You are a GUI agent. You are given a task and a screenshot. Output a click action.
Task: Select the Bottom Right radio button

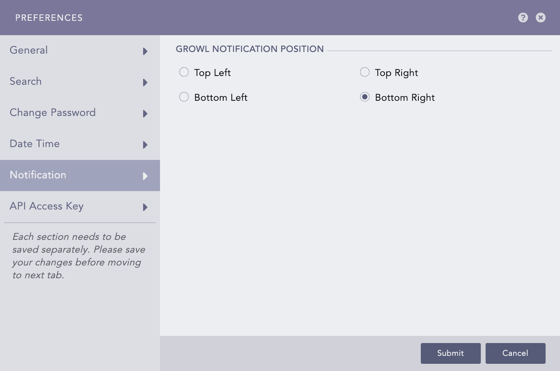[x=365, y=97]
